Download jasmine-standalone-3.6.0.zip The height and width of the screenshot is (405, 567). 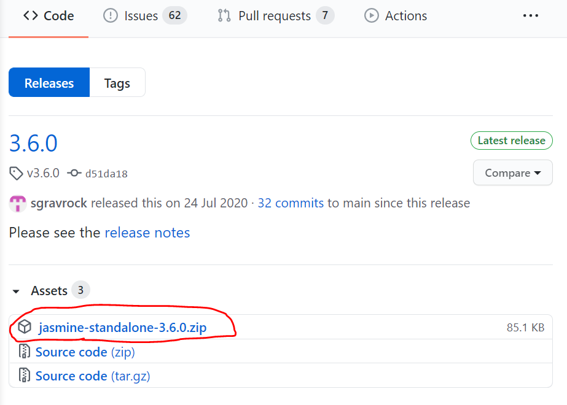tap(123, 327)
